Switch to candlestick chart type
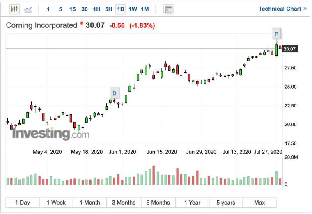The height and width of the screenshot is (214, 312). tap(14, 9)
